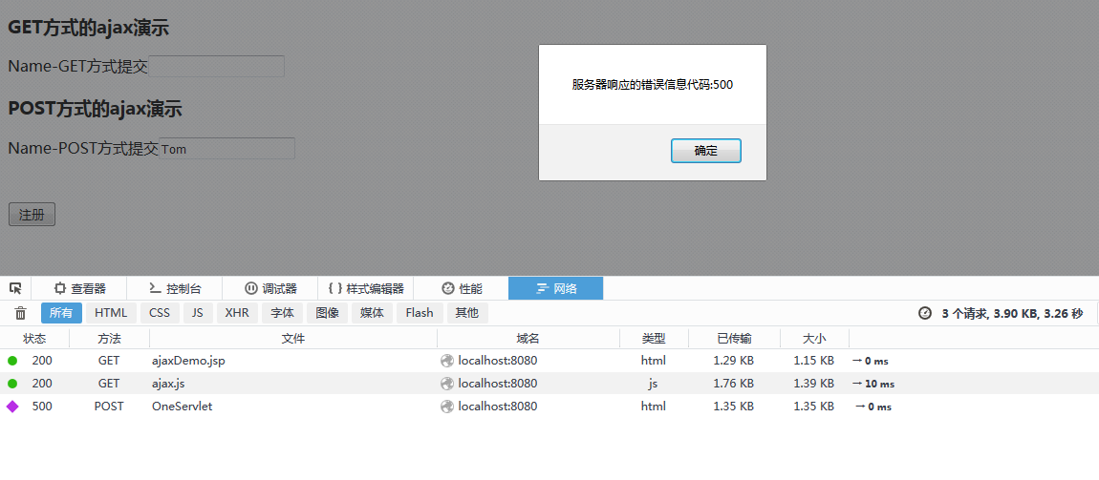1099x480 pixels.
Task: Filter requests by JS
Action: point(198,313)
